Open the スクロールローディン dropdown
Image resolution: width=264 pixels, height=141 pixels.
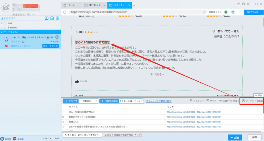point(131,101)
